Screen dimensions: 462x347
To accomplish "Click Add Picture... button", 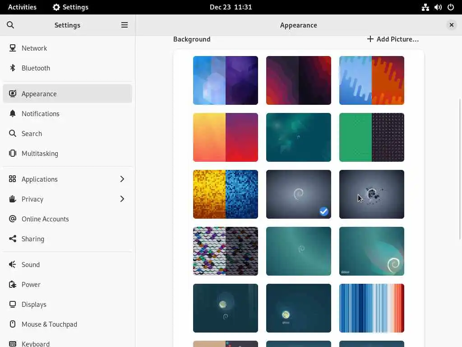I will pyautogui.click(x=393, y=39).
